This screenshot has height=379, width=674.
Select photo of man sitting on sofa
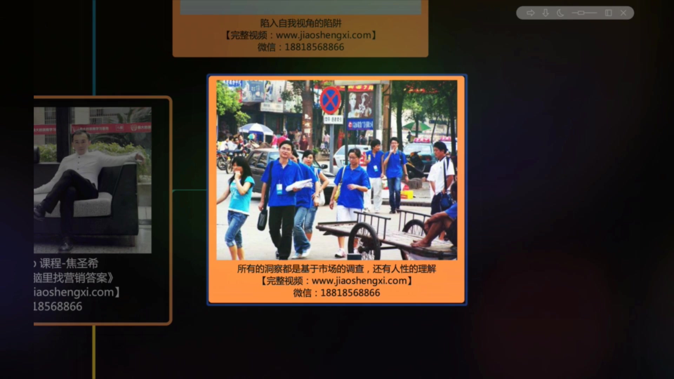[x=93, y=180]
